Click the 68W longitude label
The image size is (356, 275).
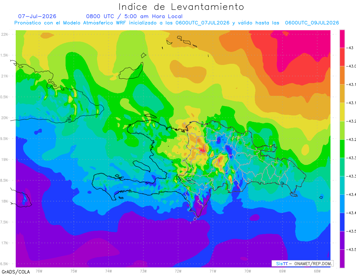coord(317,271)
